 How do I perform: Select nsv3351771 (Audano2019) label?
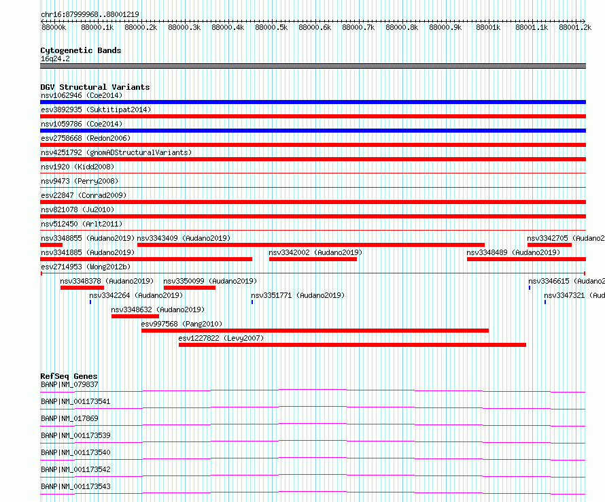tap(298, 295)
